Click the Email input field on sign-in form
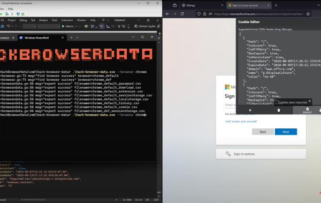This screenshot has height=203, width=321. click(x=231, y=105)
